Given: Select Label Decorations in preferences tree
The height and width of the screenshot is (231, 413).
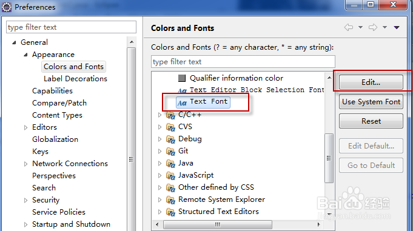Looking at the screenshot, I should [x=75, y=79].
